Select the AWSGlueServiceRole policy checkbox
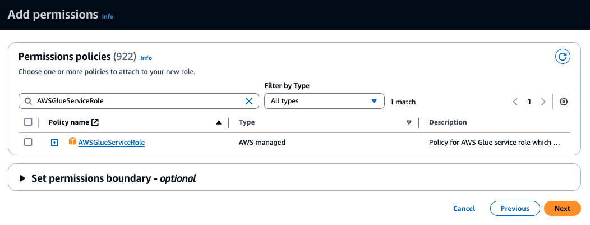The height and width of the screenshot is (225, 590). [x=28, y=143]
